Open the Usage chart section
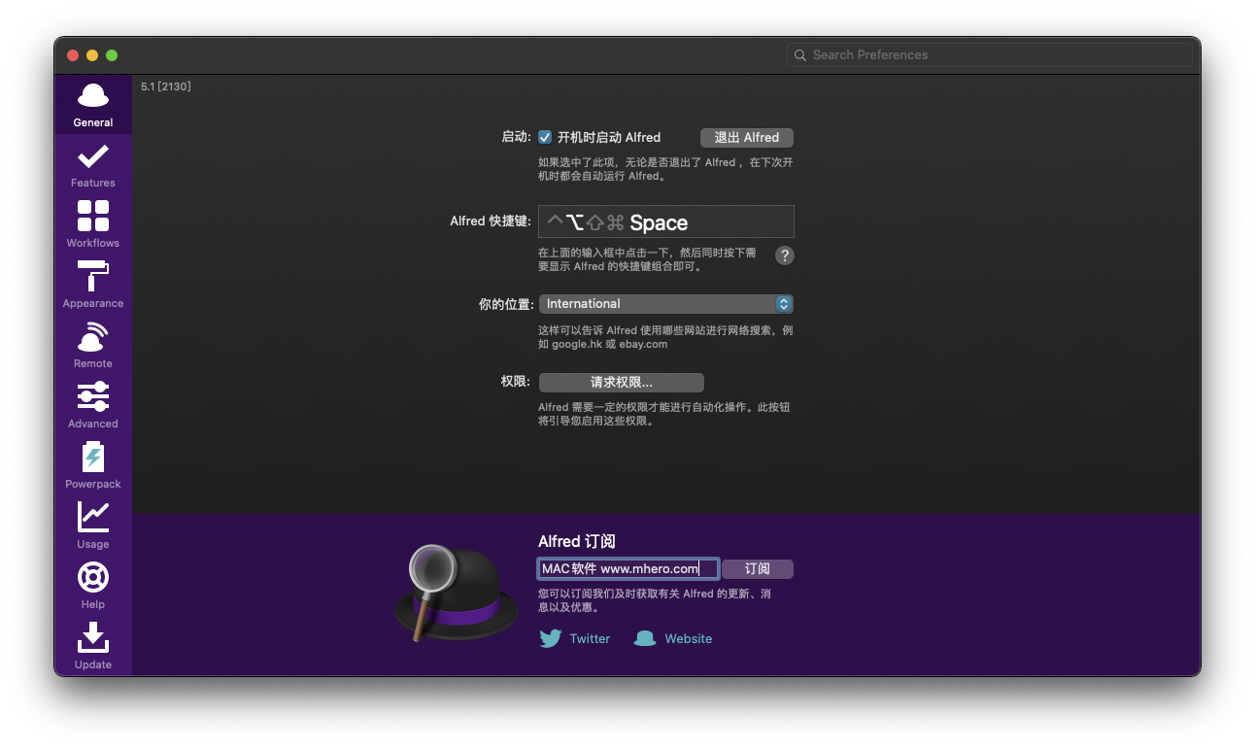 (93, 527)
